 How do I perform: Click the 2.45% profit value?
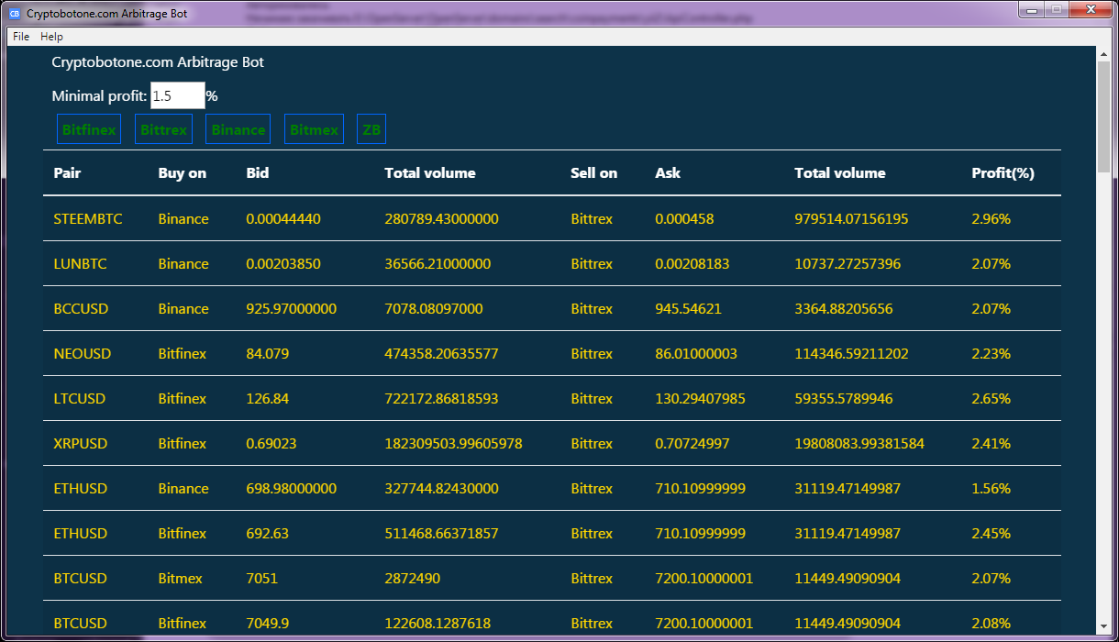[992, 534]
